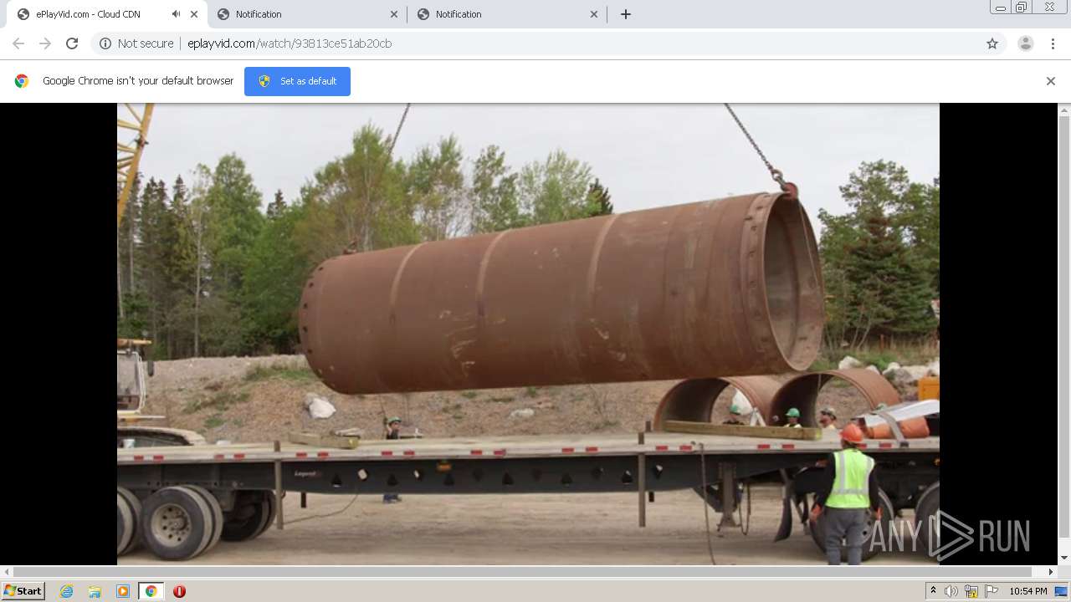Select Chrome icon in taskbar
1071x602 pixels.
[x=151, y=591]
